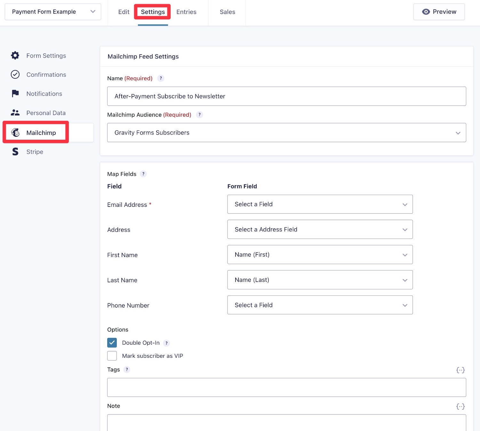Screen dimensions: 480x431
Task: Open the Mailchimp settings link in sidebar
Action: 41,133
